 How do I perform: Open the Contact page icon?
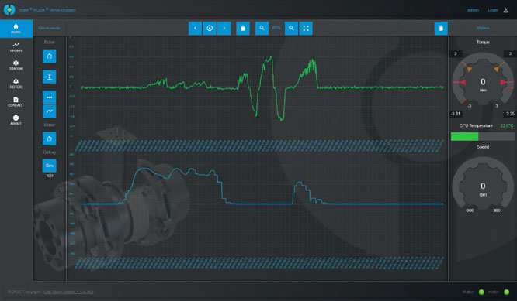pyautogui.click(x=16, y=102)
